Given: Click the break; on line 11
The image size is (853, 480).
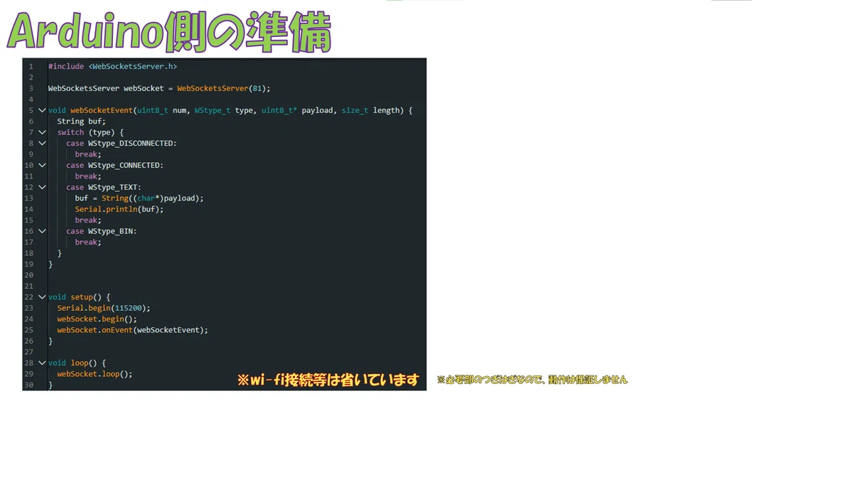Looking at the screenshot, I should [88, 176].
